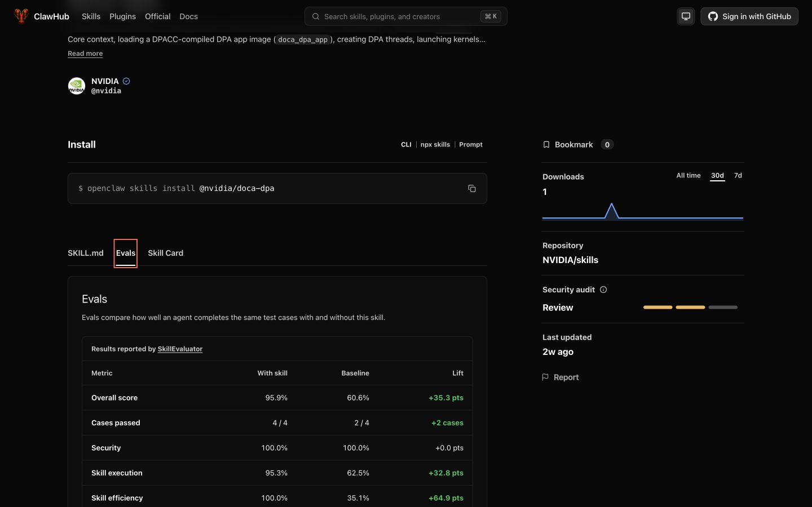Image resolution: width=812 pixels, height=507 pixels.
Task: Click the Skill efficiency metric label
Action: 117,498
